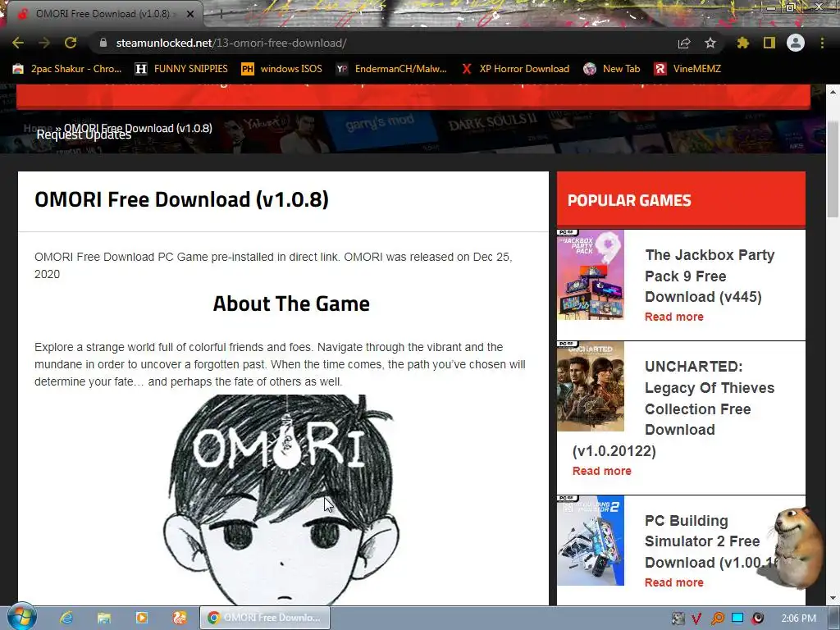Viewport: 840px width, 630px height.
Task: Click the lock icon in address bar
Action: (104, 43)
